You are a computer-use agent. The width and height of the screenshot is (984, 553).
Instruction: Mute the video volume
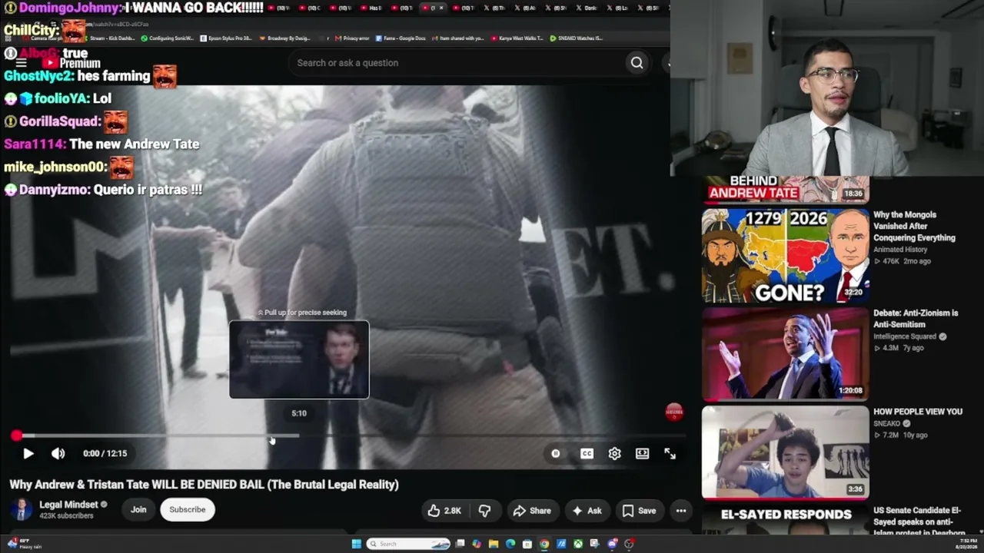click(x=58, y=453)
